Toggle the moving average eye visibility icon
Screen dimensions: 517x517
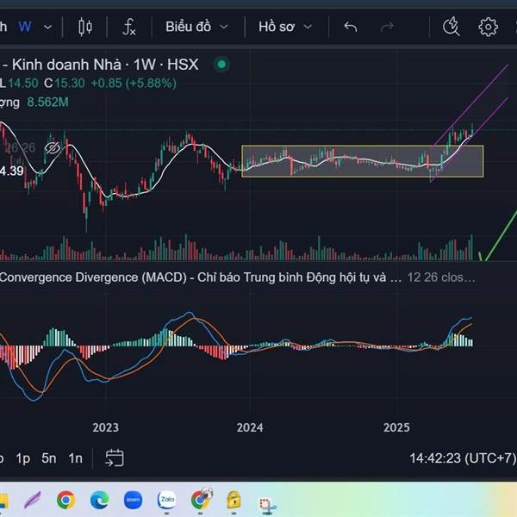[x=53, y=148]
